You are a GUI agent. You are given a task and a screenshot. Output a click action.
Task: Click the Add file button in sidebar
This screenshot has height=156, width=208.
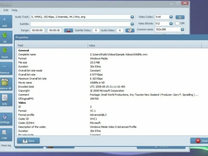(5, 22)
